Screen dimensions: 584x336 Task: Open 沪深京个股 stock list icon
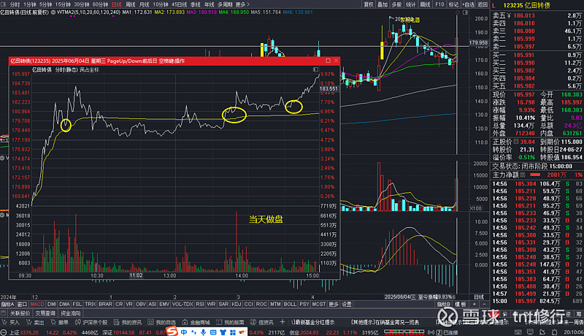pyautogui.click(x=77, y=322)
